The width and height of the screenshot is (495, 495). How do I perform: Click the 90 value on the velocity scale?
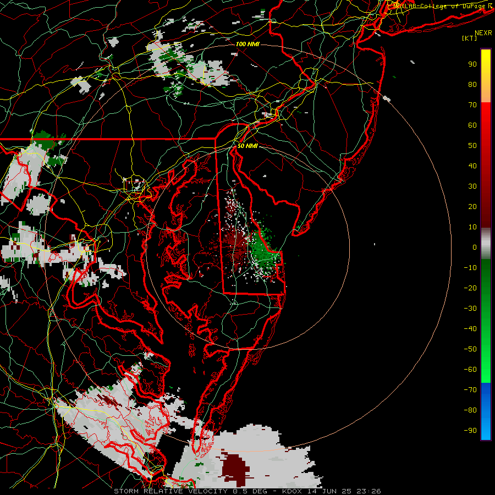pos(472,64)
